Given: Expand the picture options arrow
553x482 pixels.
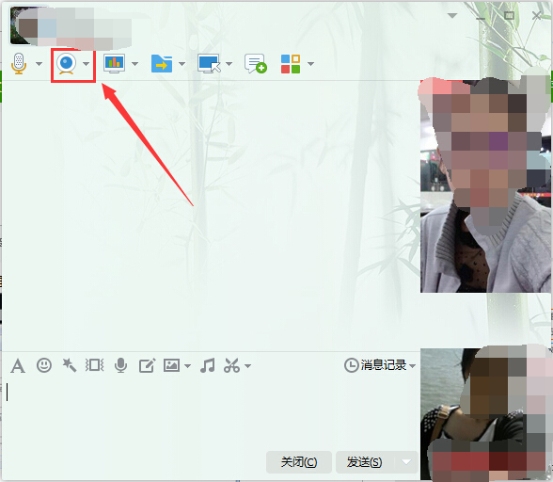Looking at the screenshot, I should click(188, 366).
